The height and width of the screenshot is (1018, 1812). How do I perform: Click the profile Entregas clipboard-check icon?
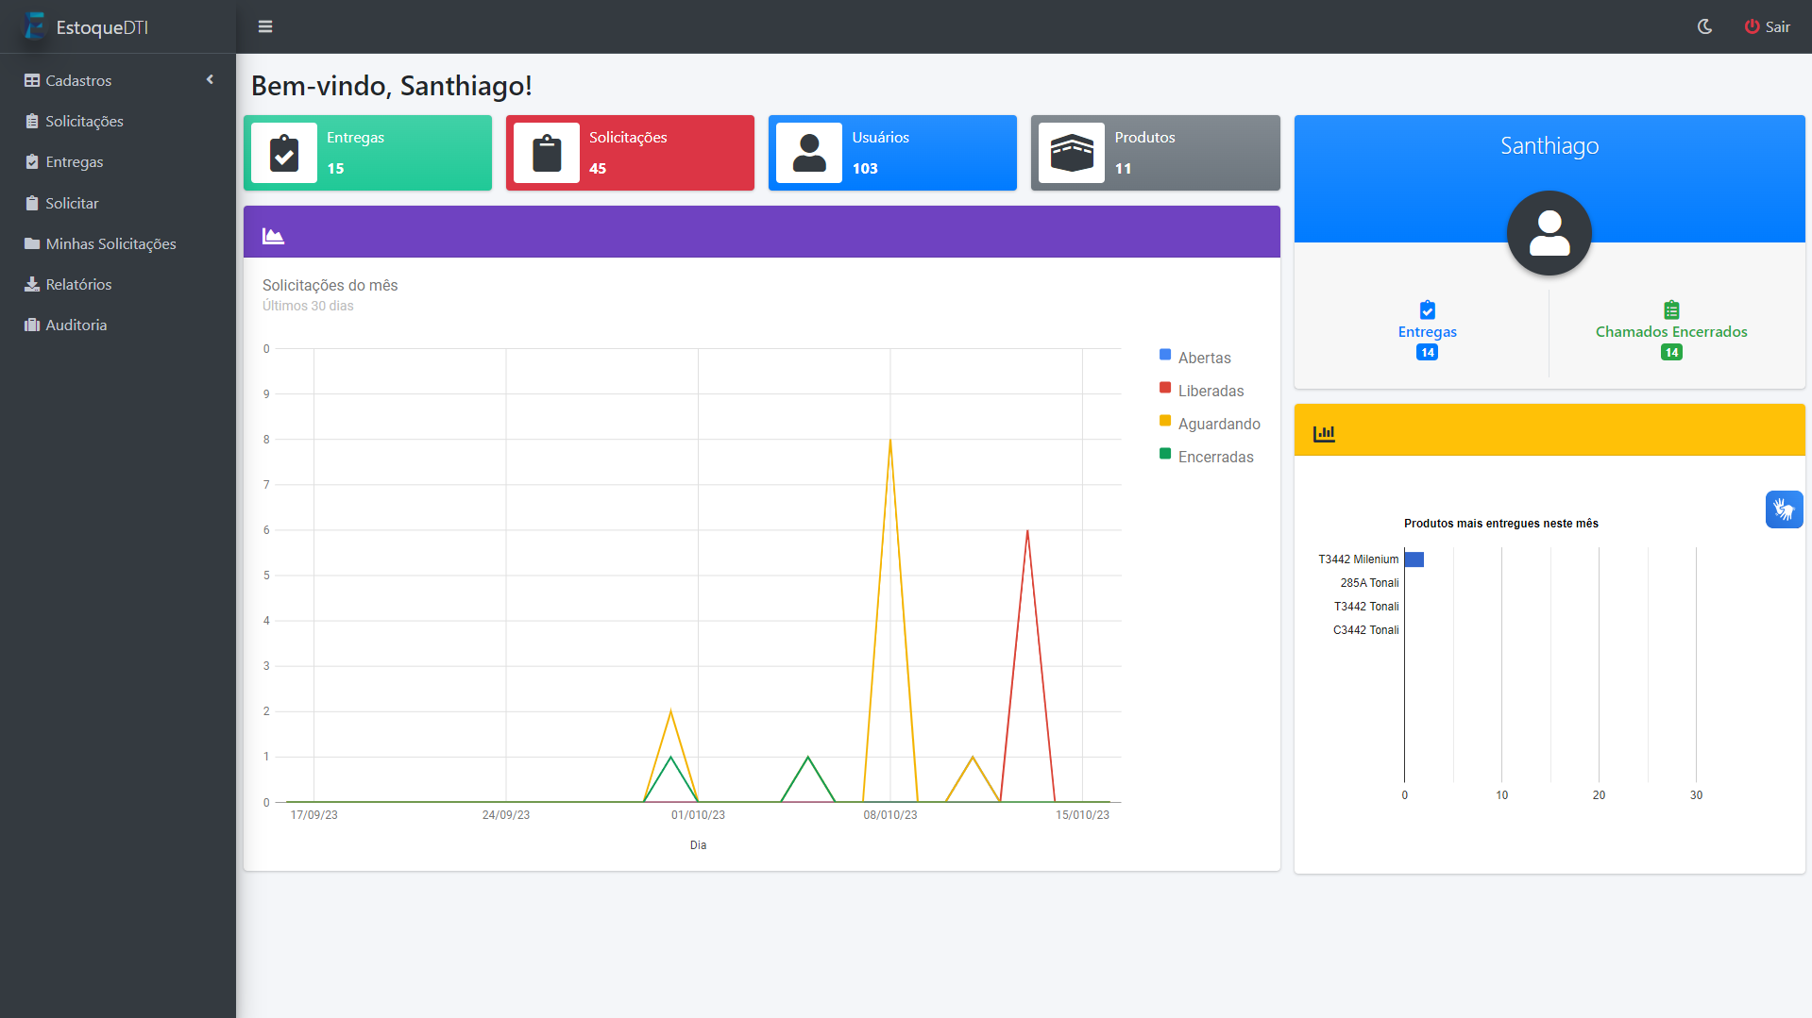[x=1427, y=309]
